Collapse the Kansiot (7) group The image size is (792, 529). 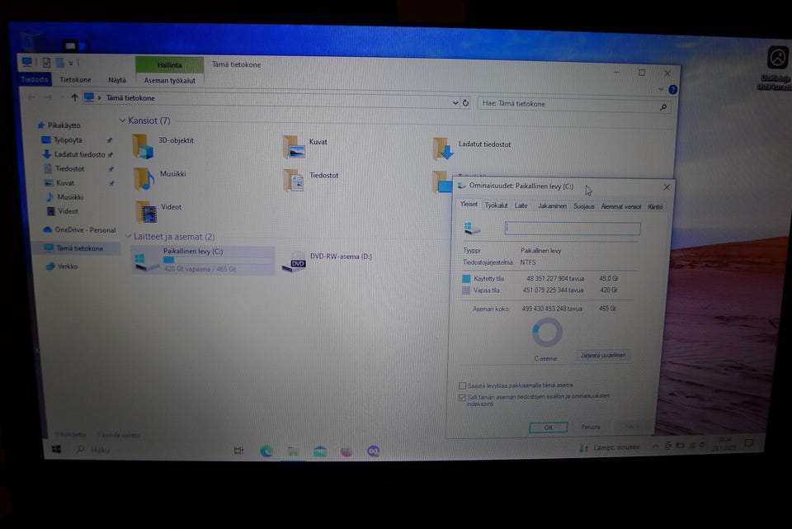122,120
